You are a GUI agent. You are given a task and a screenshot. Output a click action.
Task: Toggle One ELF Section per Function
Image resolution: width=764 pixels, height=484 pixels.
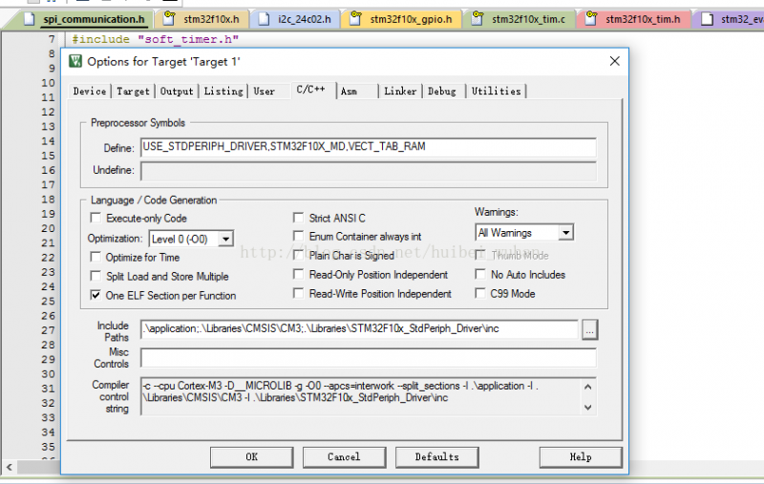tap(96, 296)
